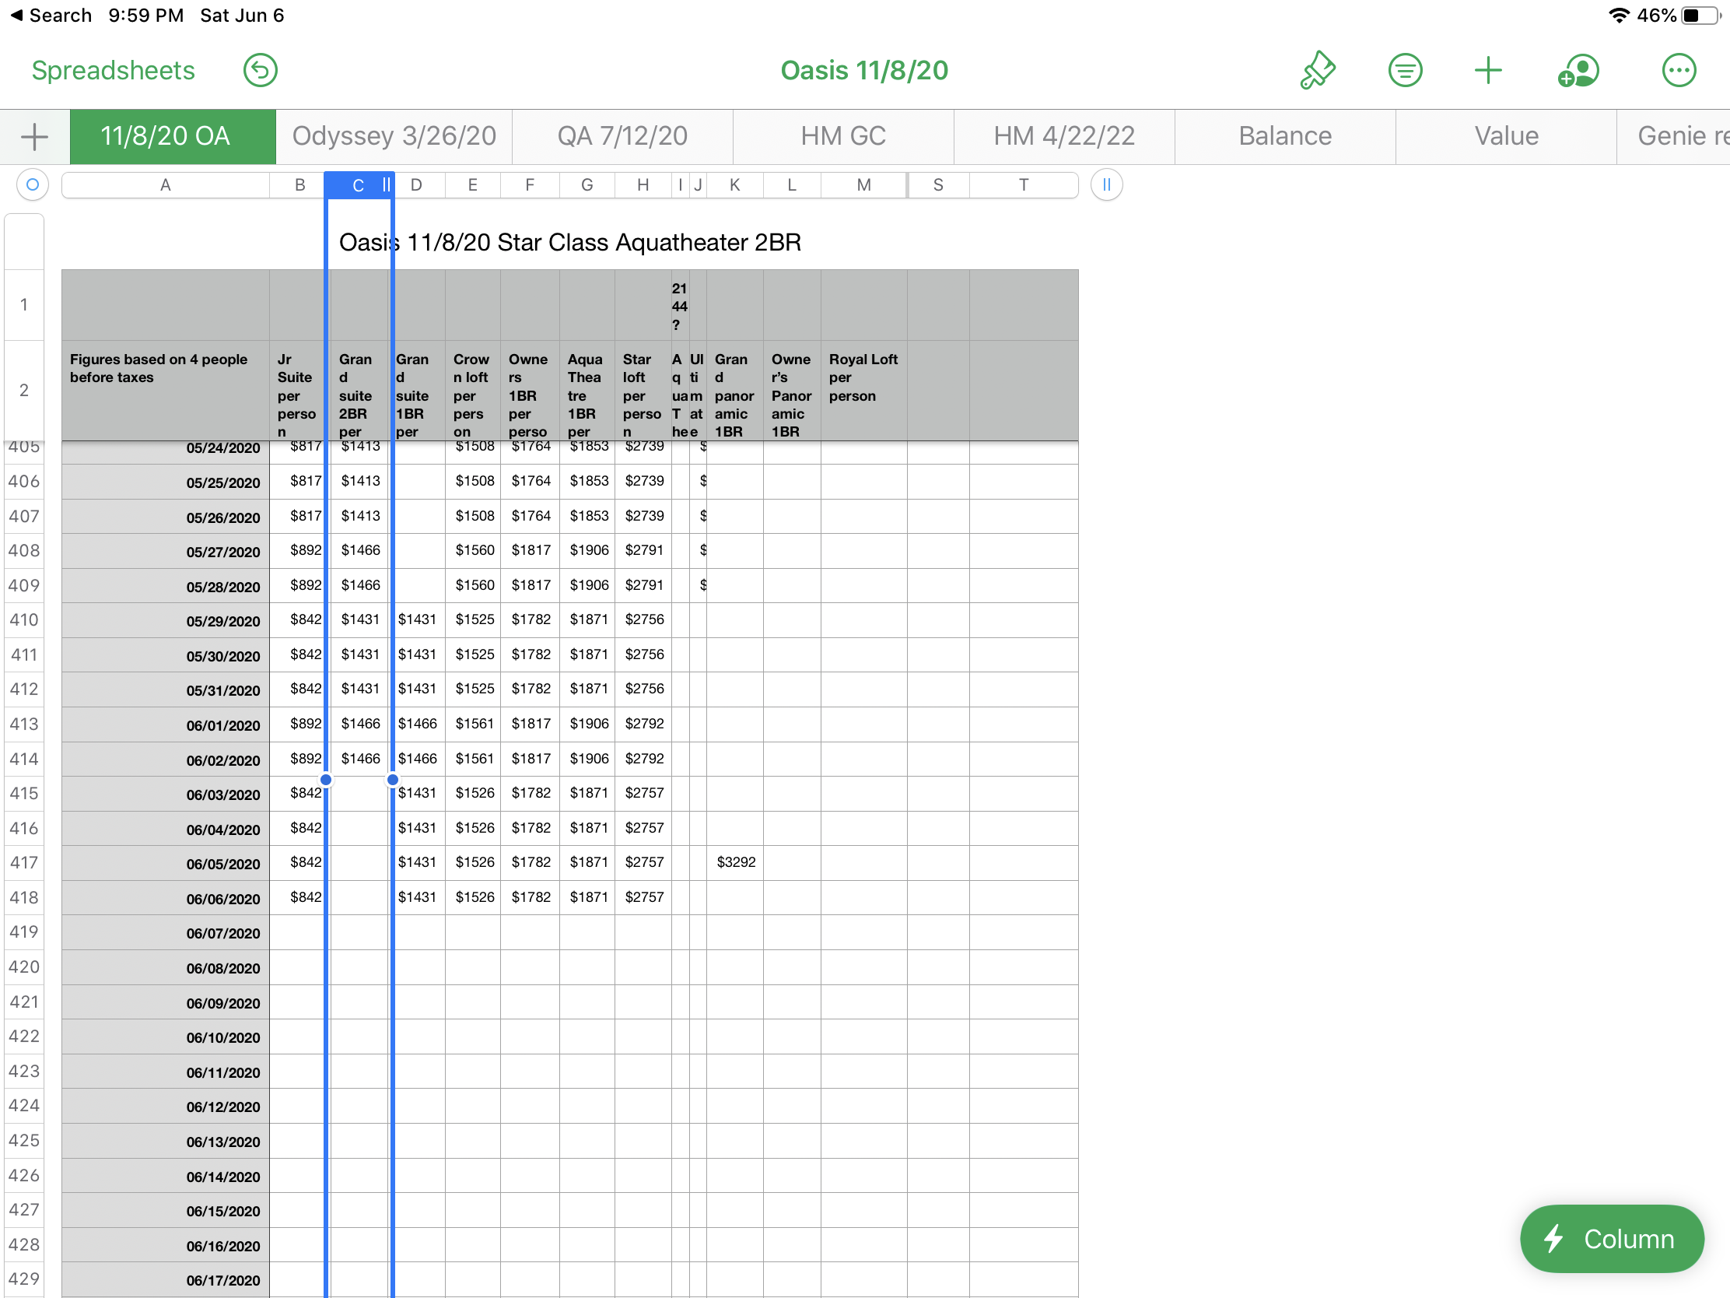Open the More options ellipsis menu
The width and height of the screenshot is (1730, 1298).
[x=1679, y=70]
